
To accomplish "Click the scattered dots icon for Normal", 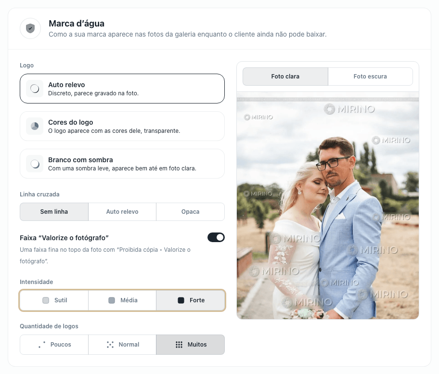I will coord(110,345).
